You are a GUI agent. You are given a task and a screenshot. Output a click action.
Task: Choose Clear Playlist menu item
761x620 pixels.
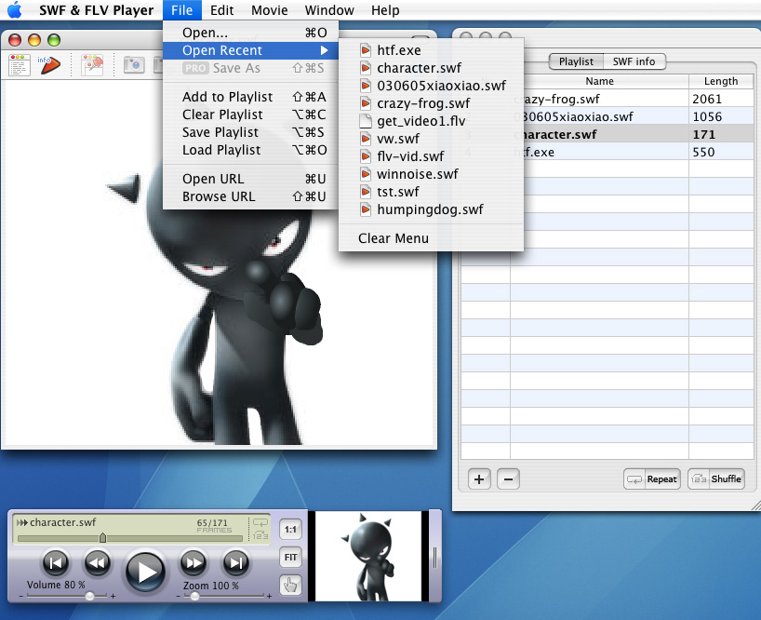250,115
